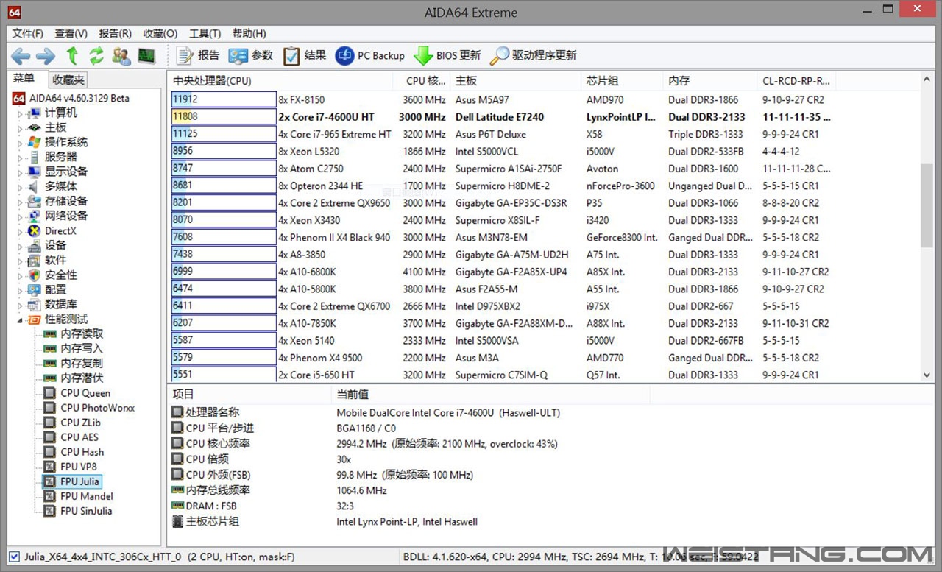This screenshot has width=942, height=572.
Task: Select the 安全性 tree item
Action: 60,275
